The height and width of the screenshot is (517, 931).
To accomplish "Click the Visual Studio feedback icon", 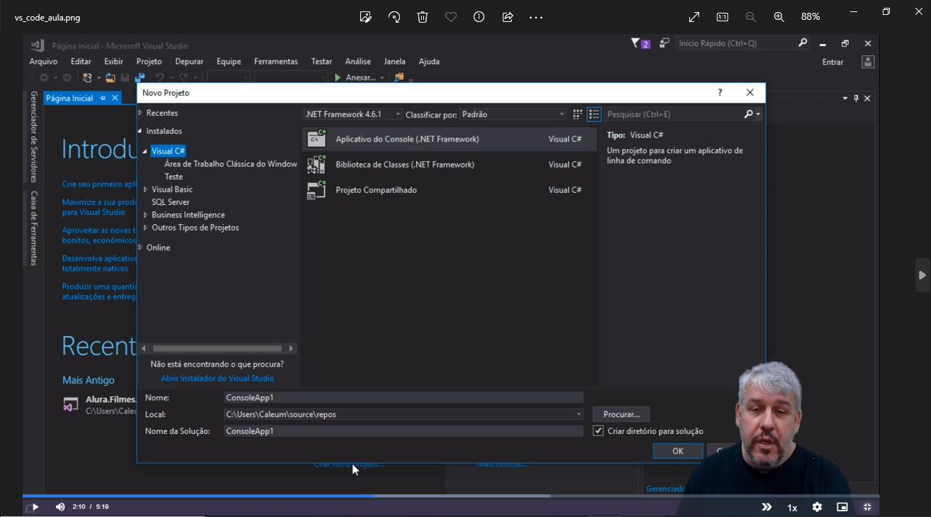I will click(664, 43).
